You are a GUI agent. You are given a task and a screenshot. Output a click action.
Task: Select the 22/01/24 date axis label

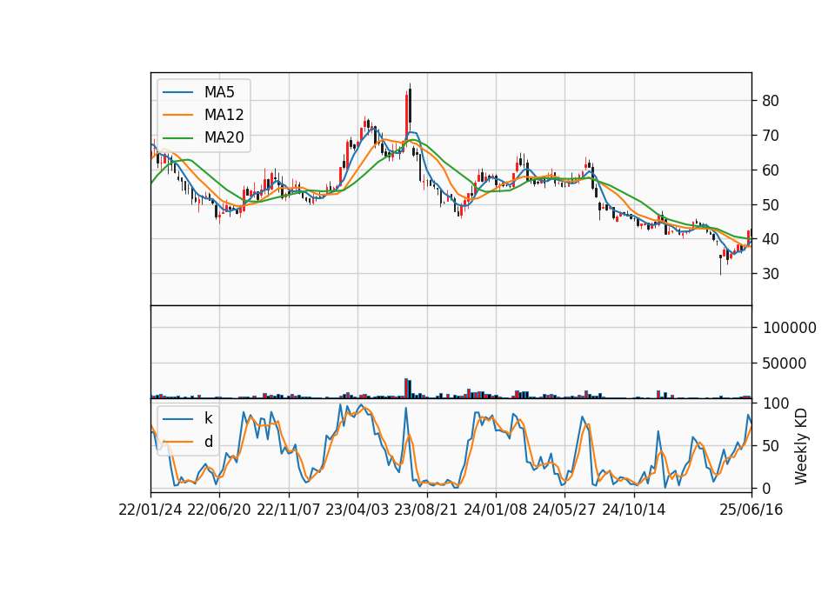tap(150, 510)
